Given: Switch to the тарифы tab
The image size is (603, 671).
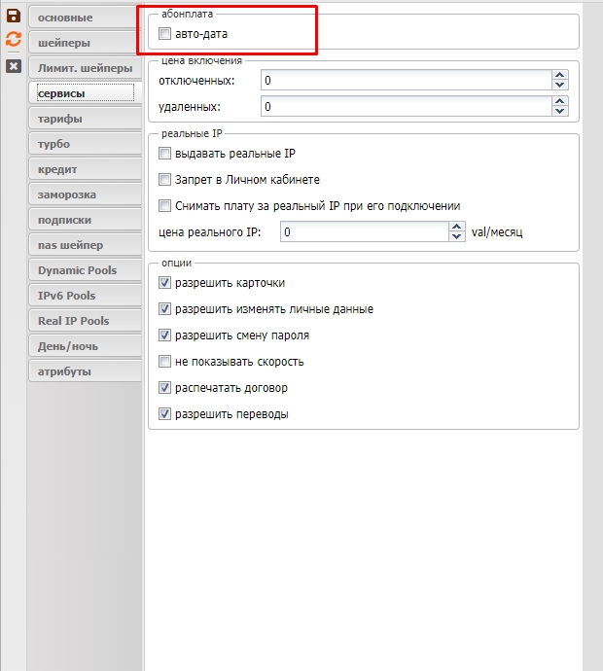Looking at the screenshot, I should click(x=84, y=119).
